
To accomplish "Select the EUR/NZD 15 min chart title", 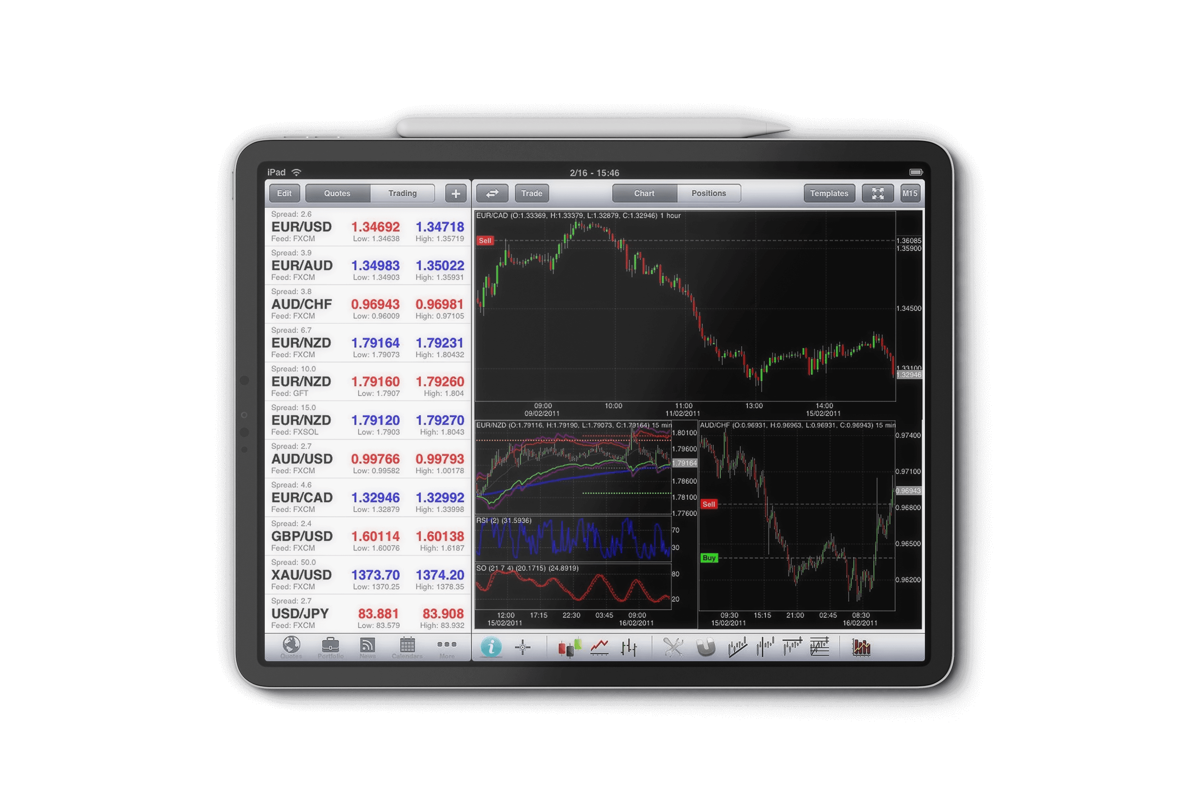I will point(574,425).
